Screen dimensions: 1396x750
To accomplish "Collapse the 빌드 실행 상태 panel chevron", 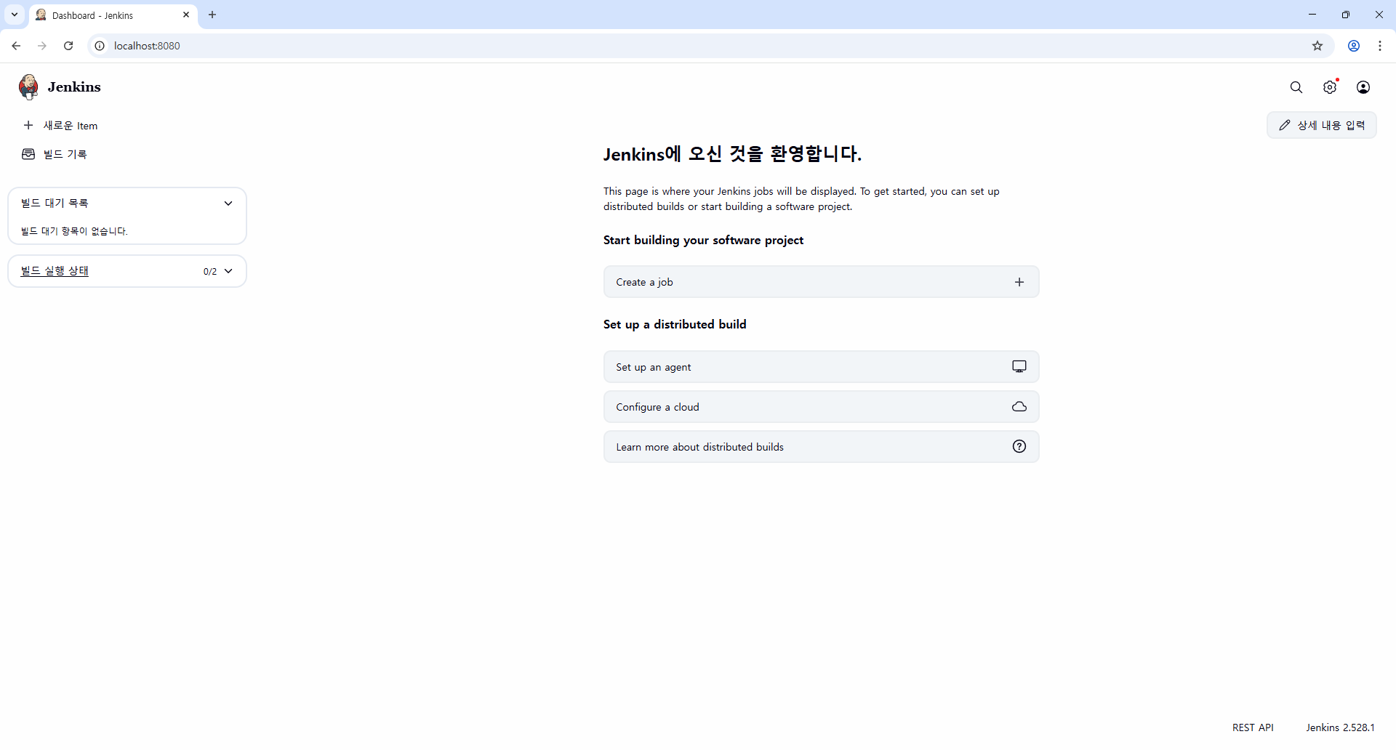I will pyautogui.click(x=228, y=271).
